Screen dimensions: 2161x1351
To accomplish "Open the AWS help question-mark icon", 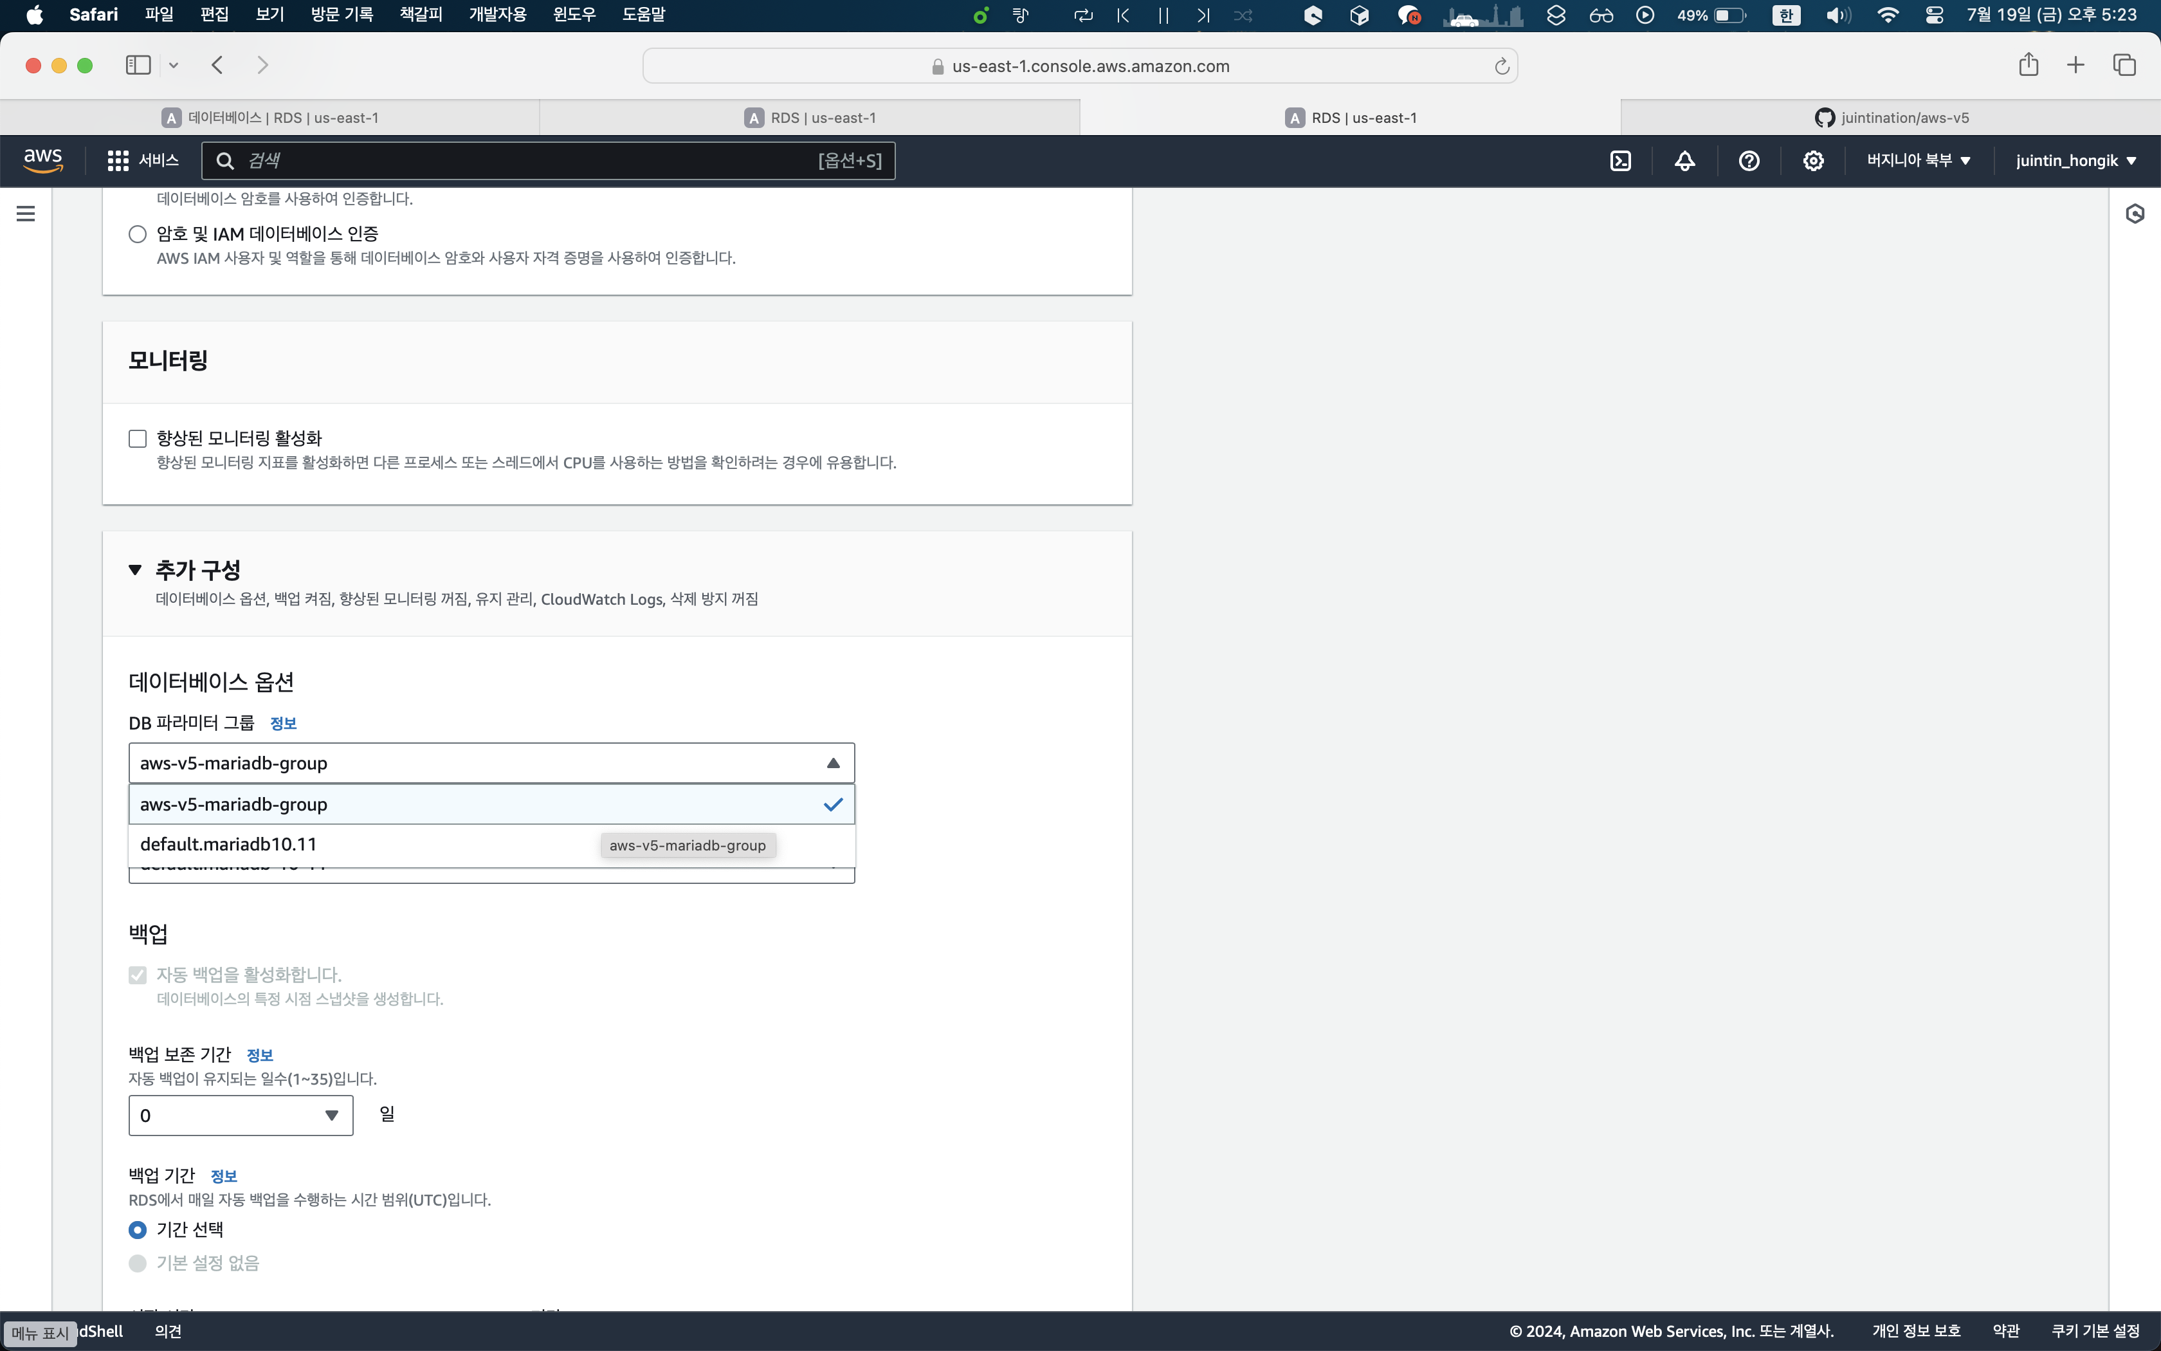I will point(1749,161).
